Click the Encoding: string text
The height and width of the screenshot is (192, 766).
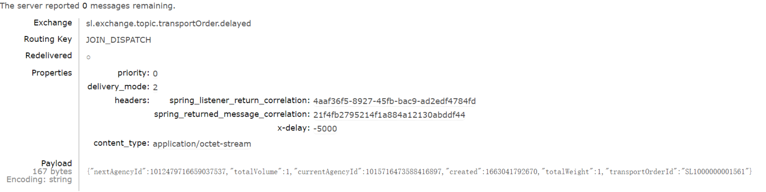pos(39,179)
